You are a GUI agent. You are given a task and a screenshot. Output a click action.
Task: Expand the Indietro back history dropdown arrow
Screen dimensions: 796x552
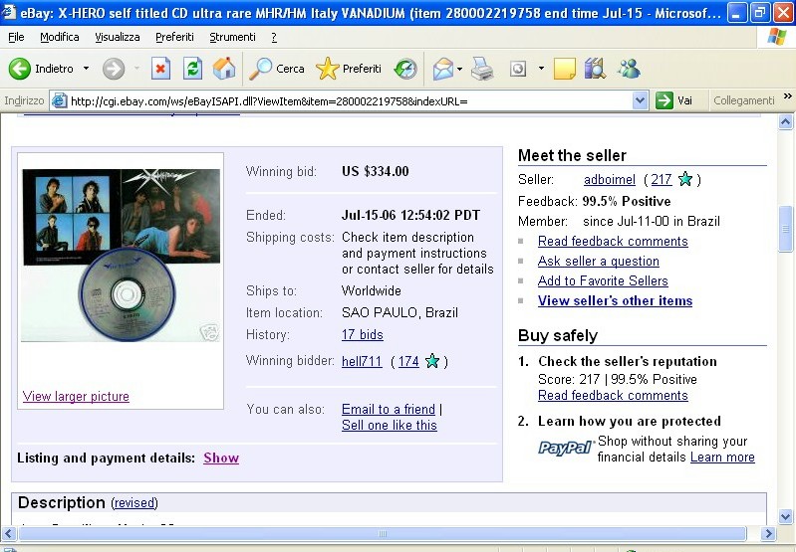click(87, 69)
